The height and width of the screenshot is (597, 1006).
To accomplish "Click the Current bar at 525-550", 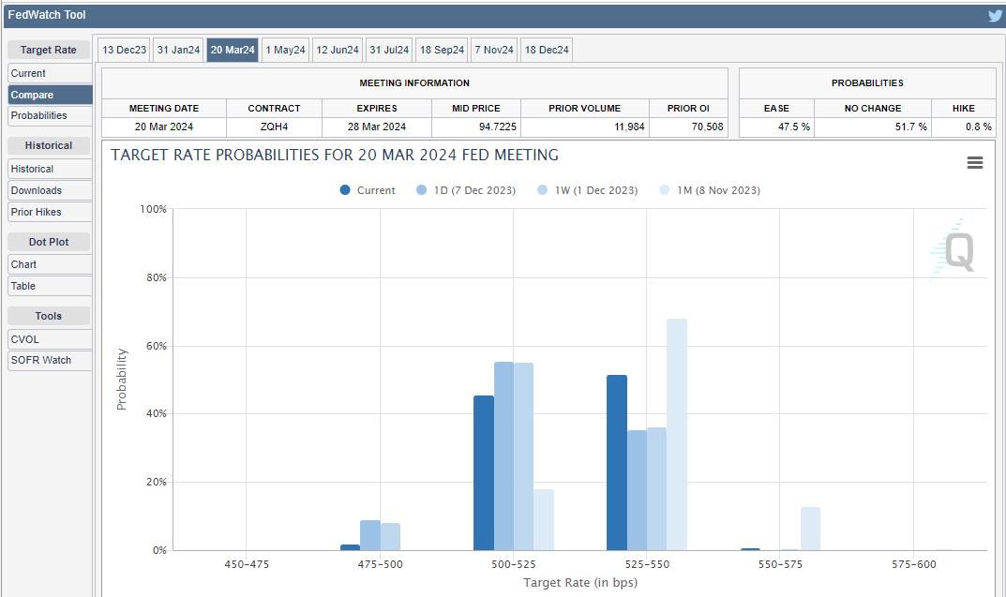I will [617, 463].
